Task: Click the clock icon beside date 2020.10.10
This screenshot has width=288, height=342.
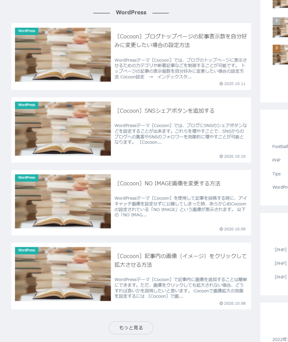Action: 221,156
